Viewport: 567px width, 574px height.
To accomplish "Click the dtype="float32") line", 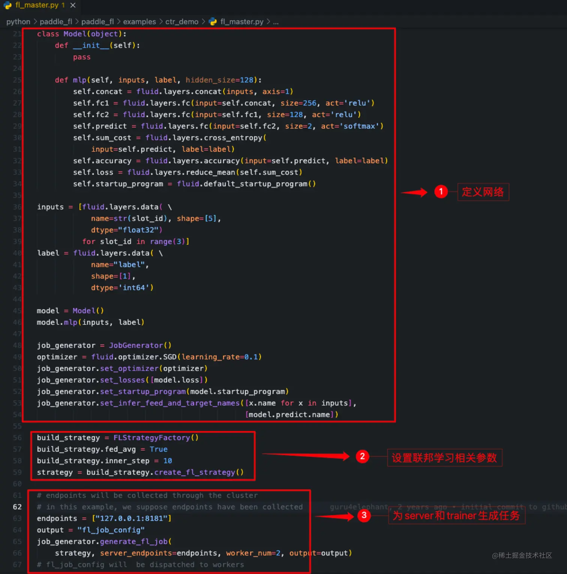I will click(x=127, y=230).
